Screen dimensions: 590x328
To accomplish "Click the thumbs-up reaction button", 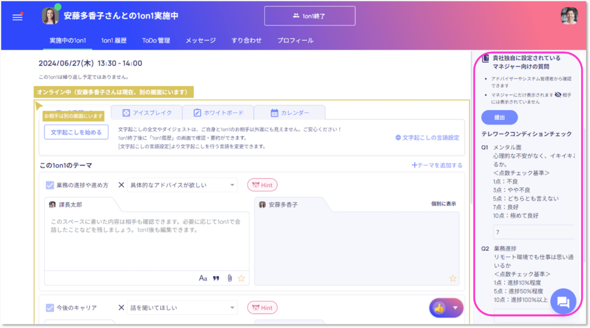I will coord(439,308).
